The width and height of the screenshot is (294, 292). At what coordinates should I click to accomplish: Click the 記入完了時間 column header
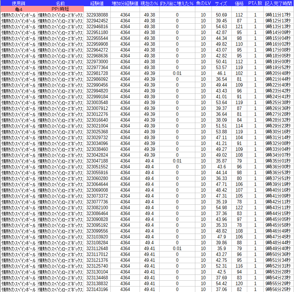(x=279, y=3)
